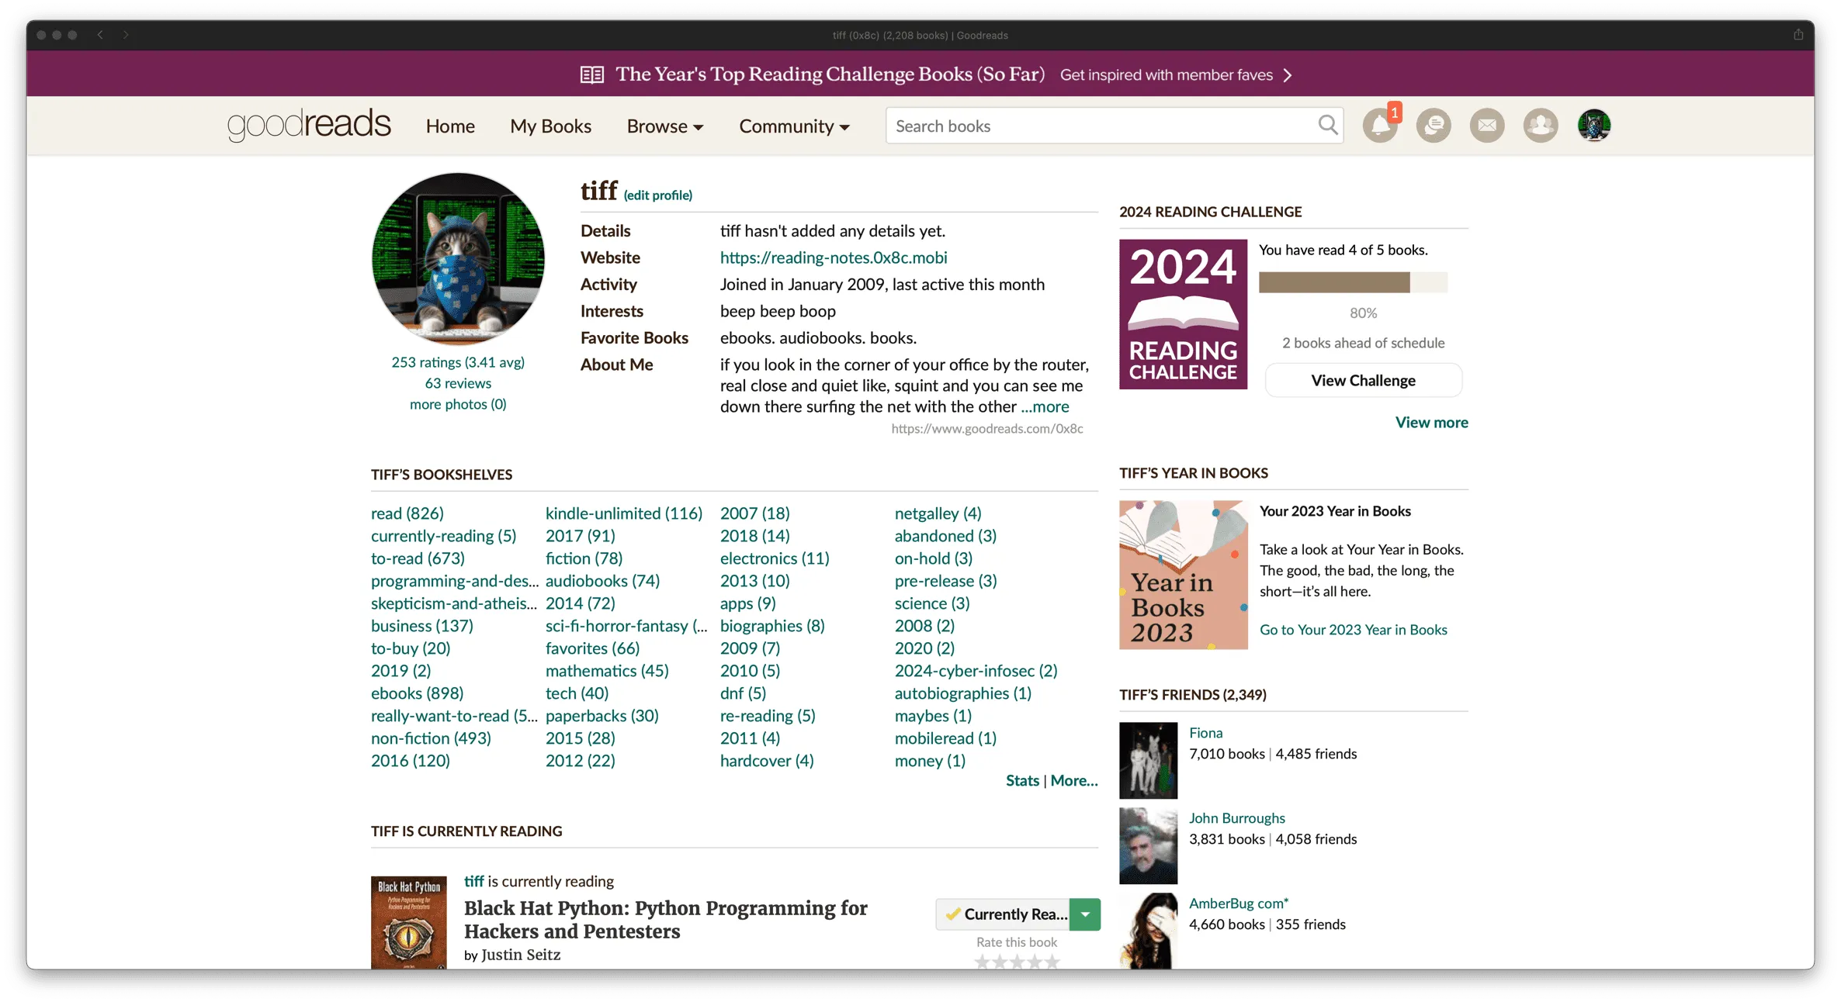Open the Year in Books 2023 image

pyautogui.click(x=1183, y=575)
